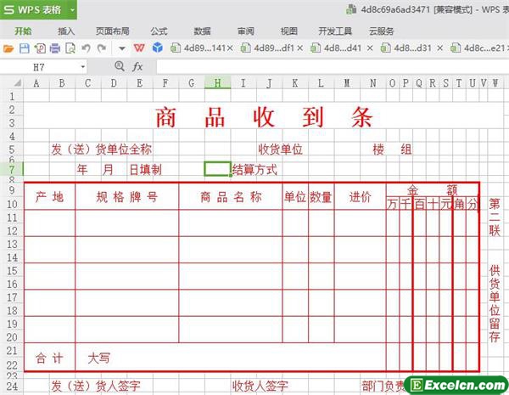Click the 年 月 日填制 cell
The width and height of the screenshot is (509, 395).
(x=119, y=169)
